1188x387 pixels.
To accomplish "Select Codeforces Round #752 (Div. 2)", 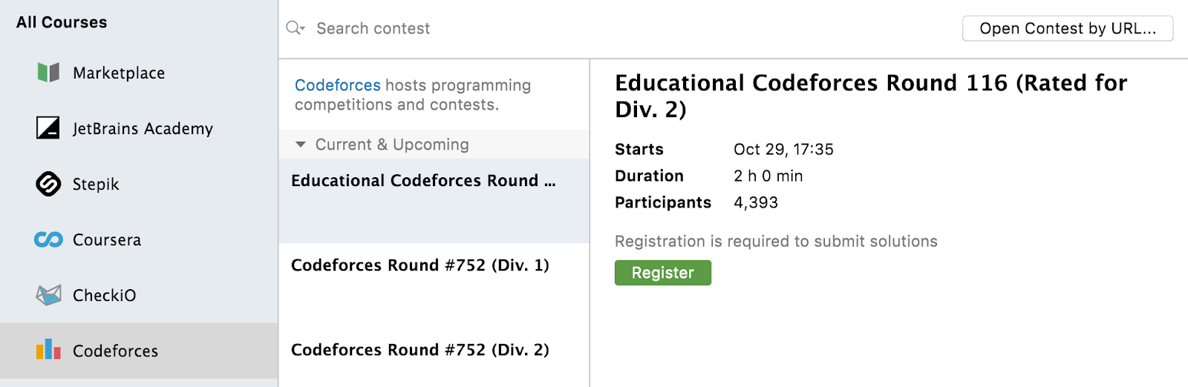I will coord(420,350).
